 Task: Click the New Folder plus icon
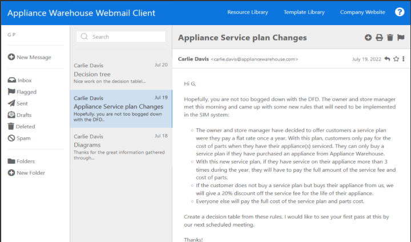[11, 172]
